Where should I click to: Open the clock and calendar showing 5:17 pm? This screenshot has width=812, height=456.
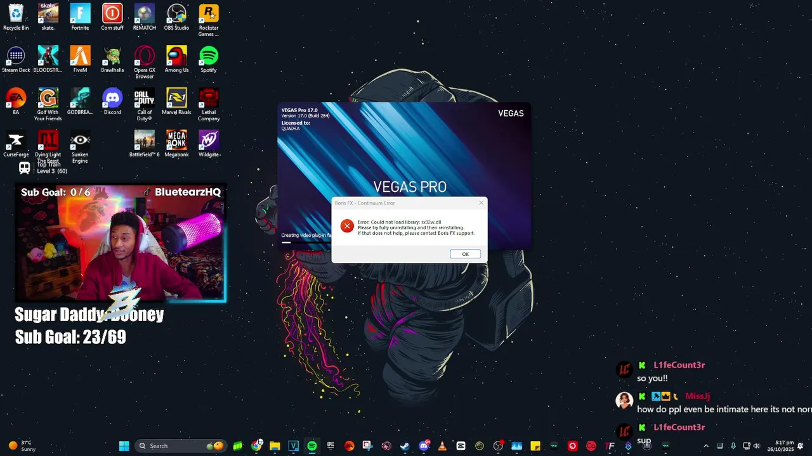tap(781, 446)
